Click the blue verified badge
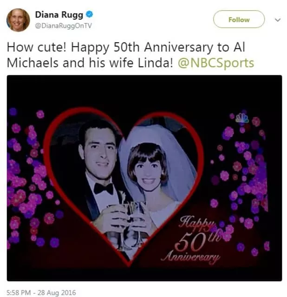The image size is (287, 297). 84,14
